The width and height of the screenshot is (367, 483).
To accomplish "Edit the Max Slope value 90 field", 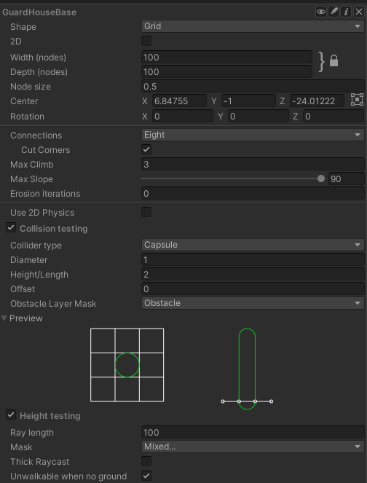I will (x=347, y=179).
